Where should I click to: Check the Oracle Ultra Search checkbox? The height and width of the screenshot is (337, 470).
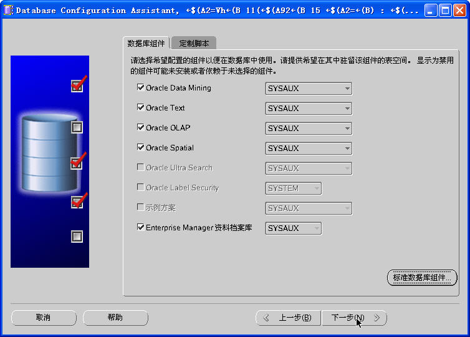pyautogui.click(x=140, y=167)
